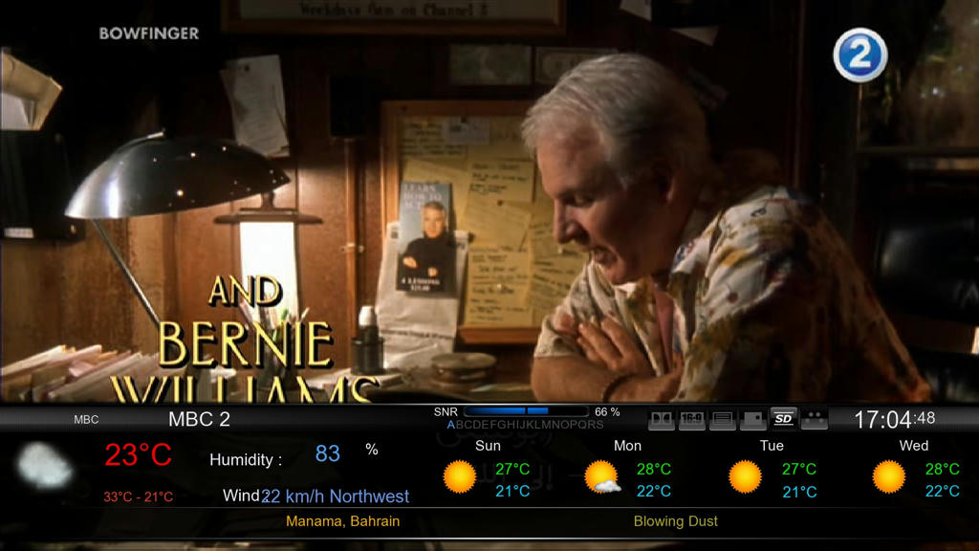The image size is (979, 551).
Task: Click Tuesday's high temperature 27°C
Action: (799, 469)
